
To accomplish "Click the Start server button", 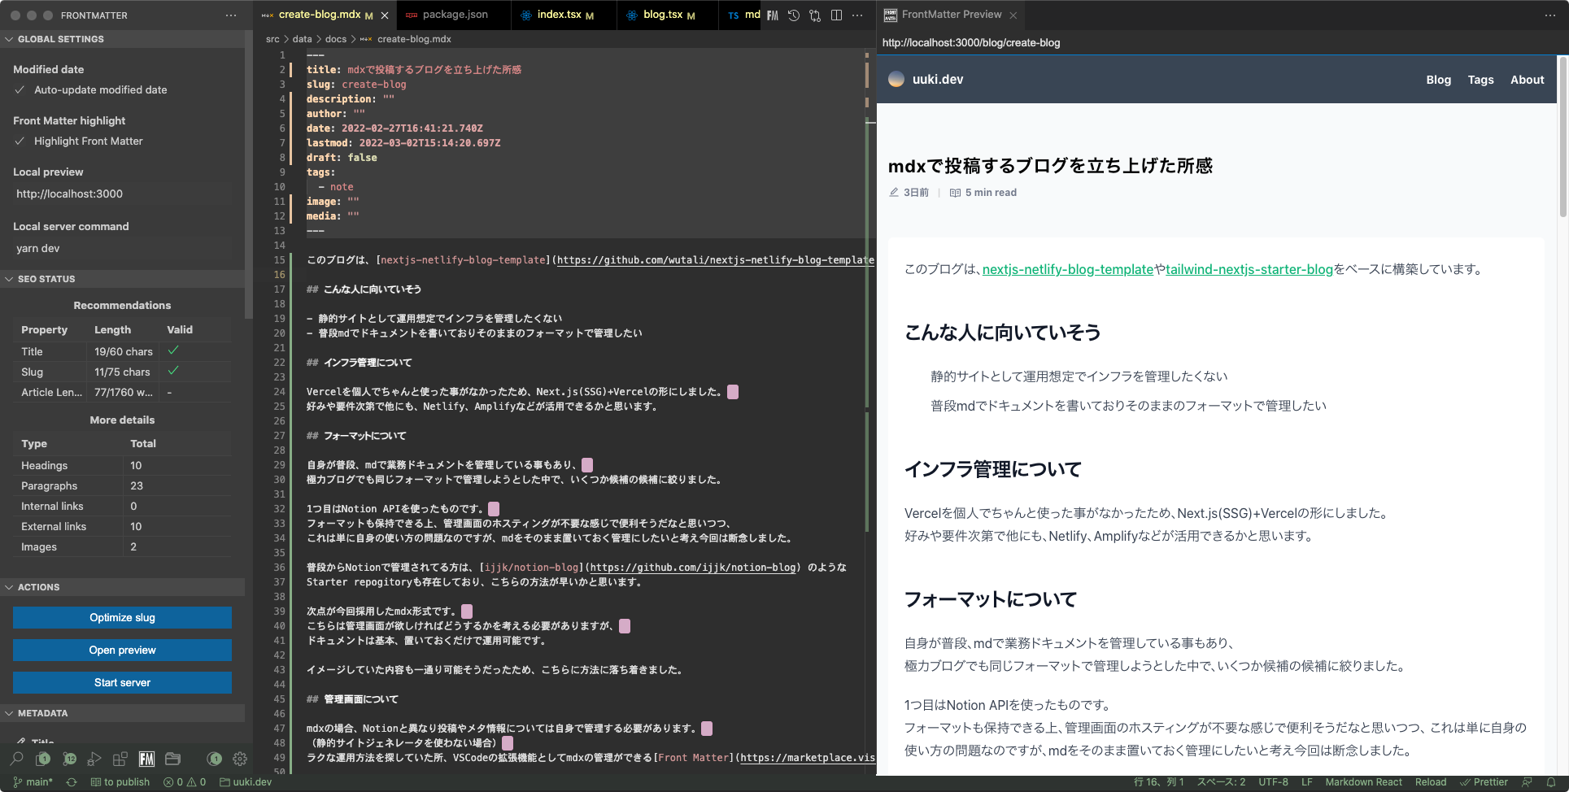I will 122,682.
